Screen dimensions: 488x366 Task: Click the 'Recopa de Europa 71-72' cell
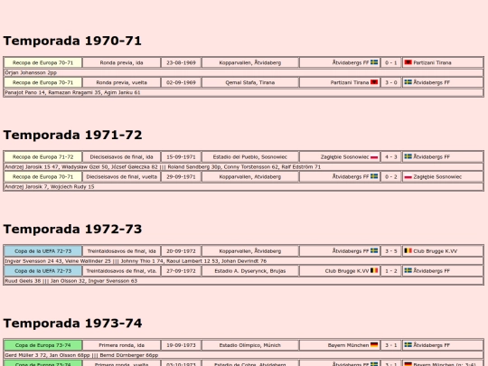coord(43,157)
